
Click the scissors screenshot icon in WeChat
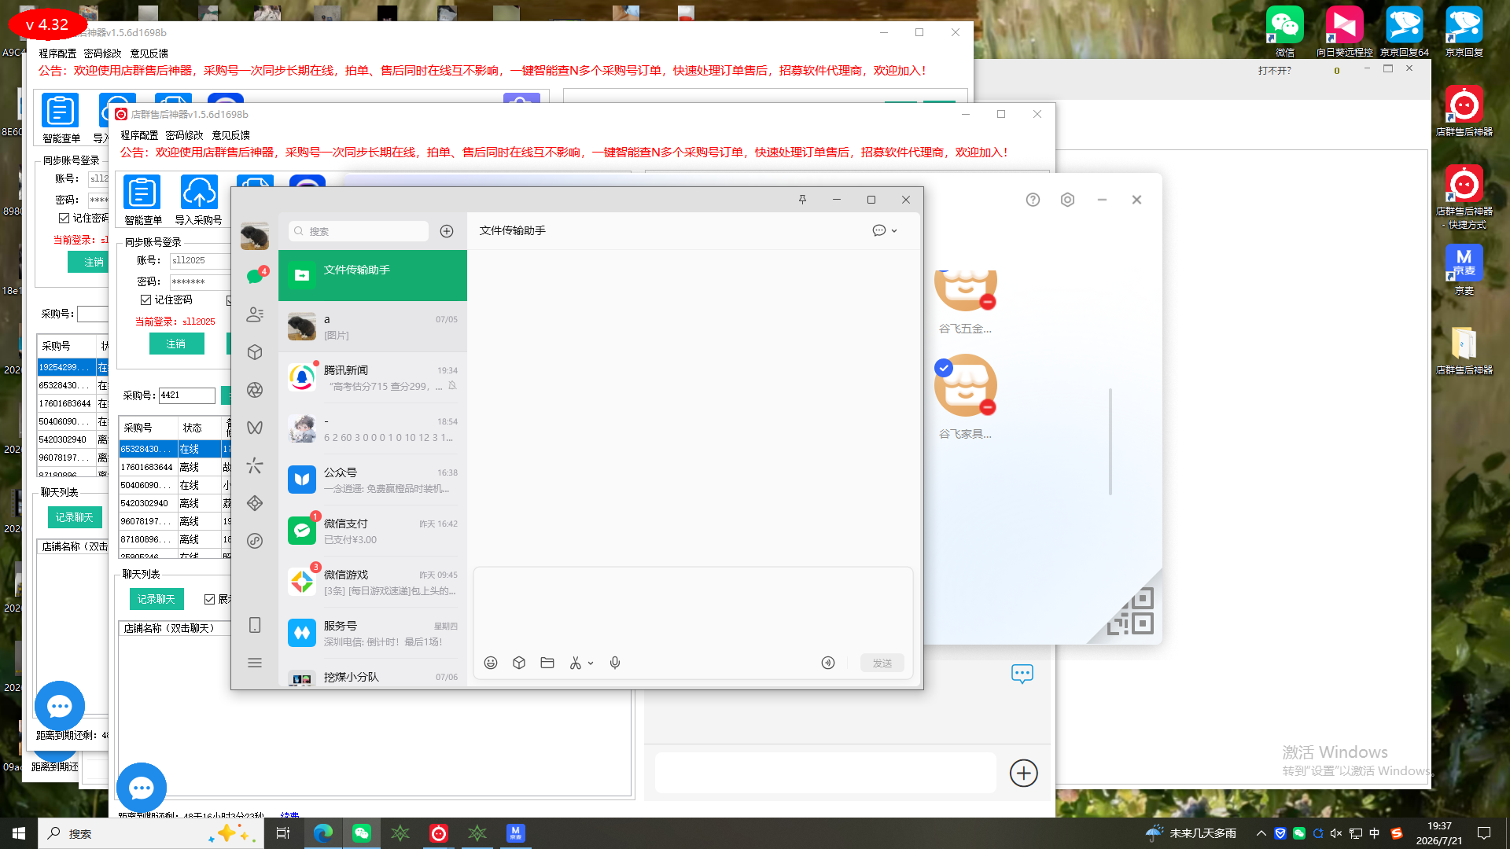[576, 663]
